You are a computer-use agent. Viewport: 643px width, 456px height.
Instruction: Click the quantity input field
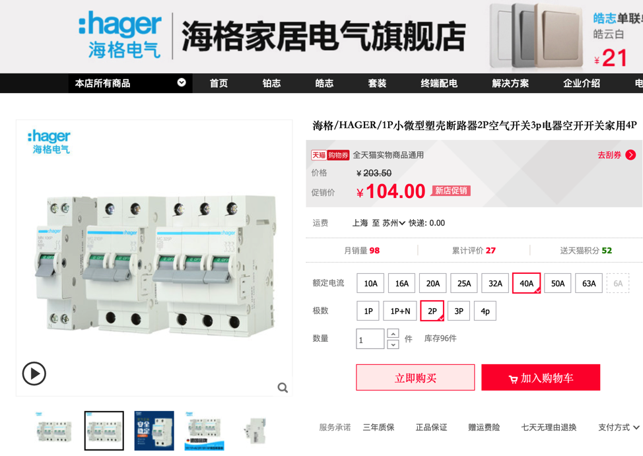pyautogui.click(x=370, y=339)
